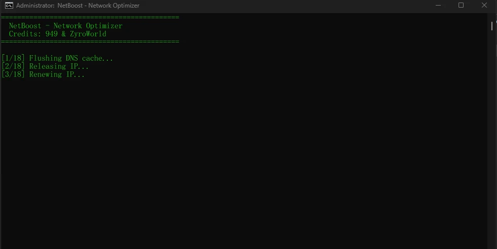Click the 'Credits: 949 & ZyroWorld' line

pos(57,34)
